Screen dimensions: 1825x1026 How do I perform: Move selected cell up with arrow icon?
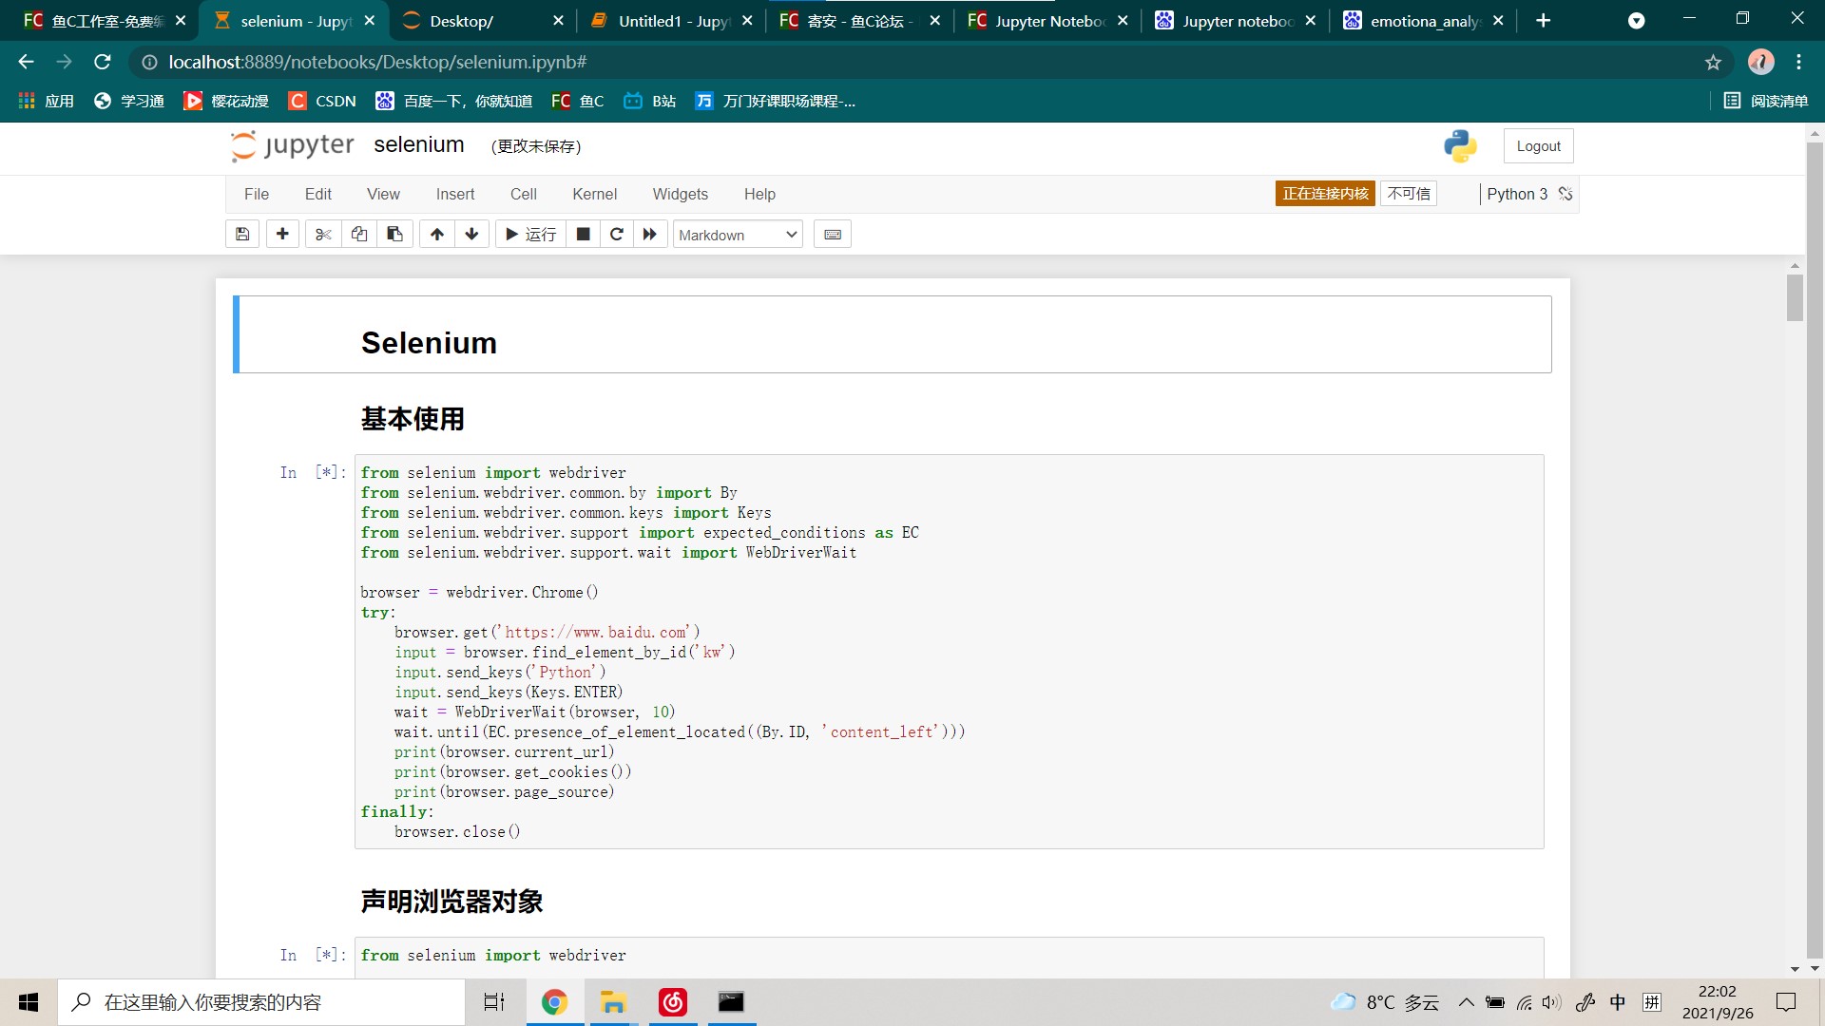click(436, 234)
